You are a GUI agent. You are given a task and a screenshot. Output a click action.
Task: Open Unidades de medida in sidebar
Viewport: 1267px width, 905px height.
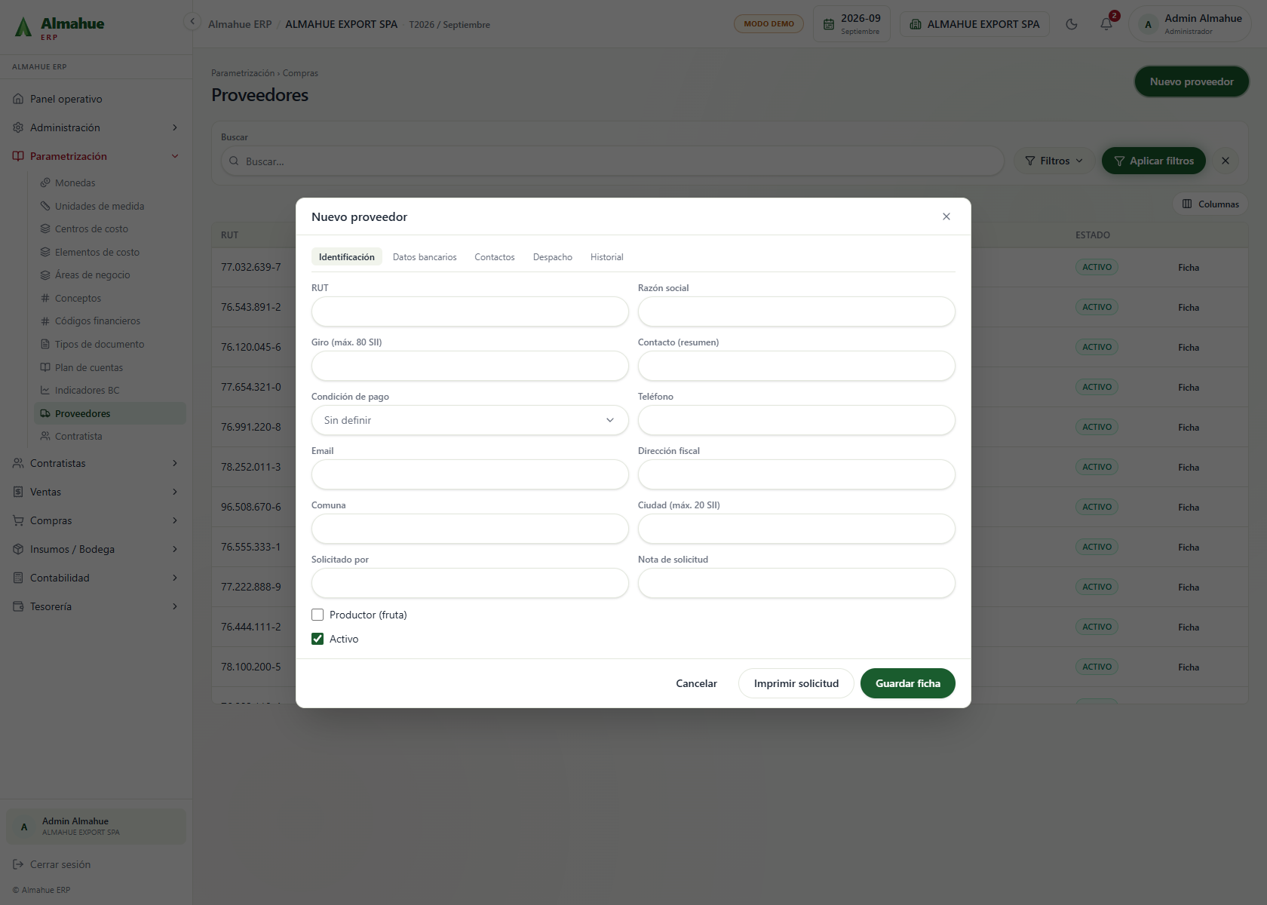click(x=100, y=206)
